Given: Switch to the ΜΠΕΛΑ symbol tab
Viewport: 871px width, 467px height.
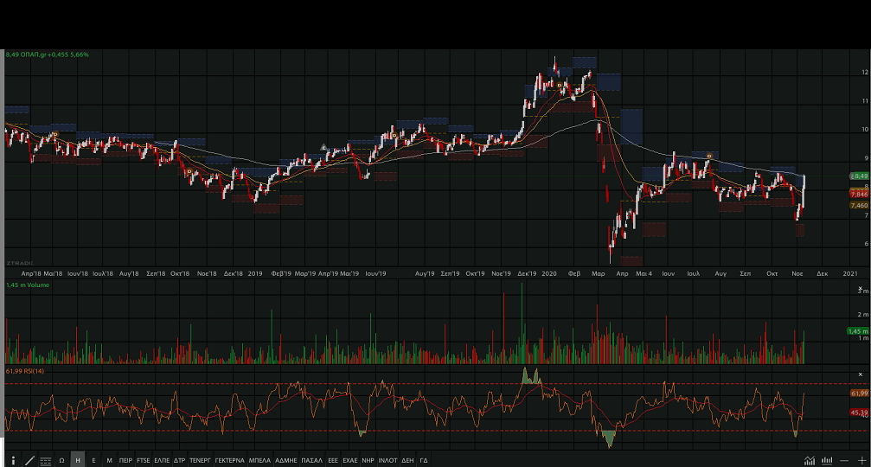Looking at the screenshot, I should (259, 460).
